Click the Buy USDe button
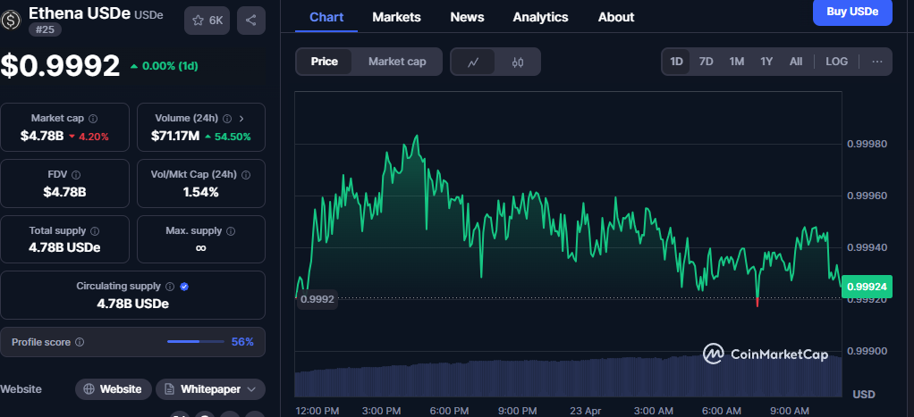The width and height of the screenshot is (914, 417). pos(852,12)
